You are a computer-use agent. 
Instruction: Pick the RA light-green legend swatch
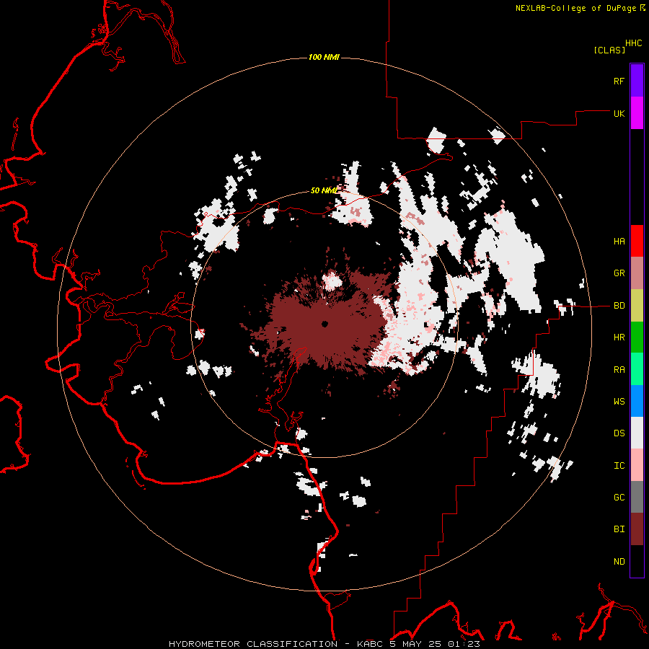pos(637,369)
